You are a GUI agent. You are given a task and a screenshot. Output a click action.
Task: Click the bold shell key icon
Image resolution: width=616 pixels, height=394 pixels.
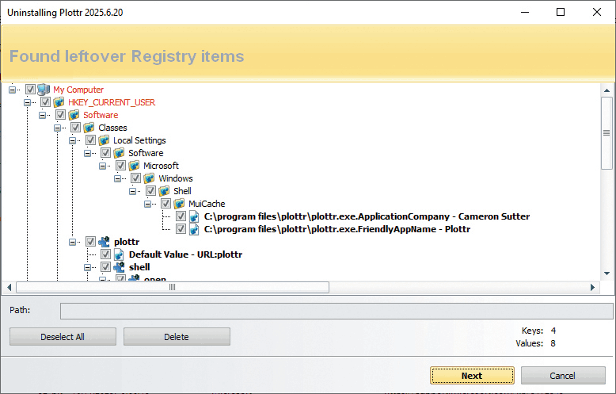coord(119,267)
